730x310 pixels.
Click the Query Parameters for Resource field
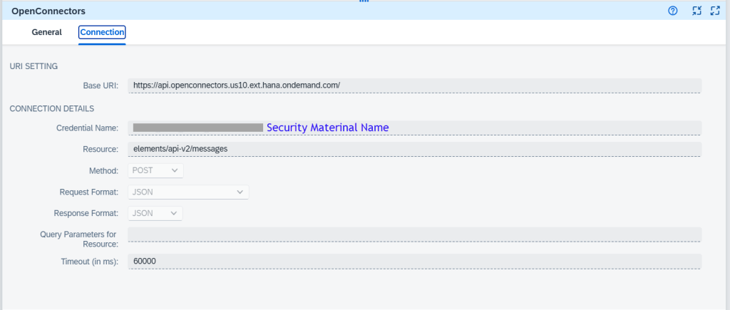coord(413,234)
